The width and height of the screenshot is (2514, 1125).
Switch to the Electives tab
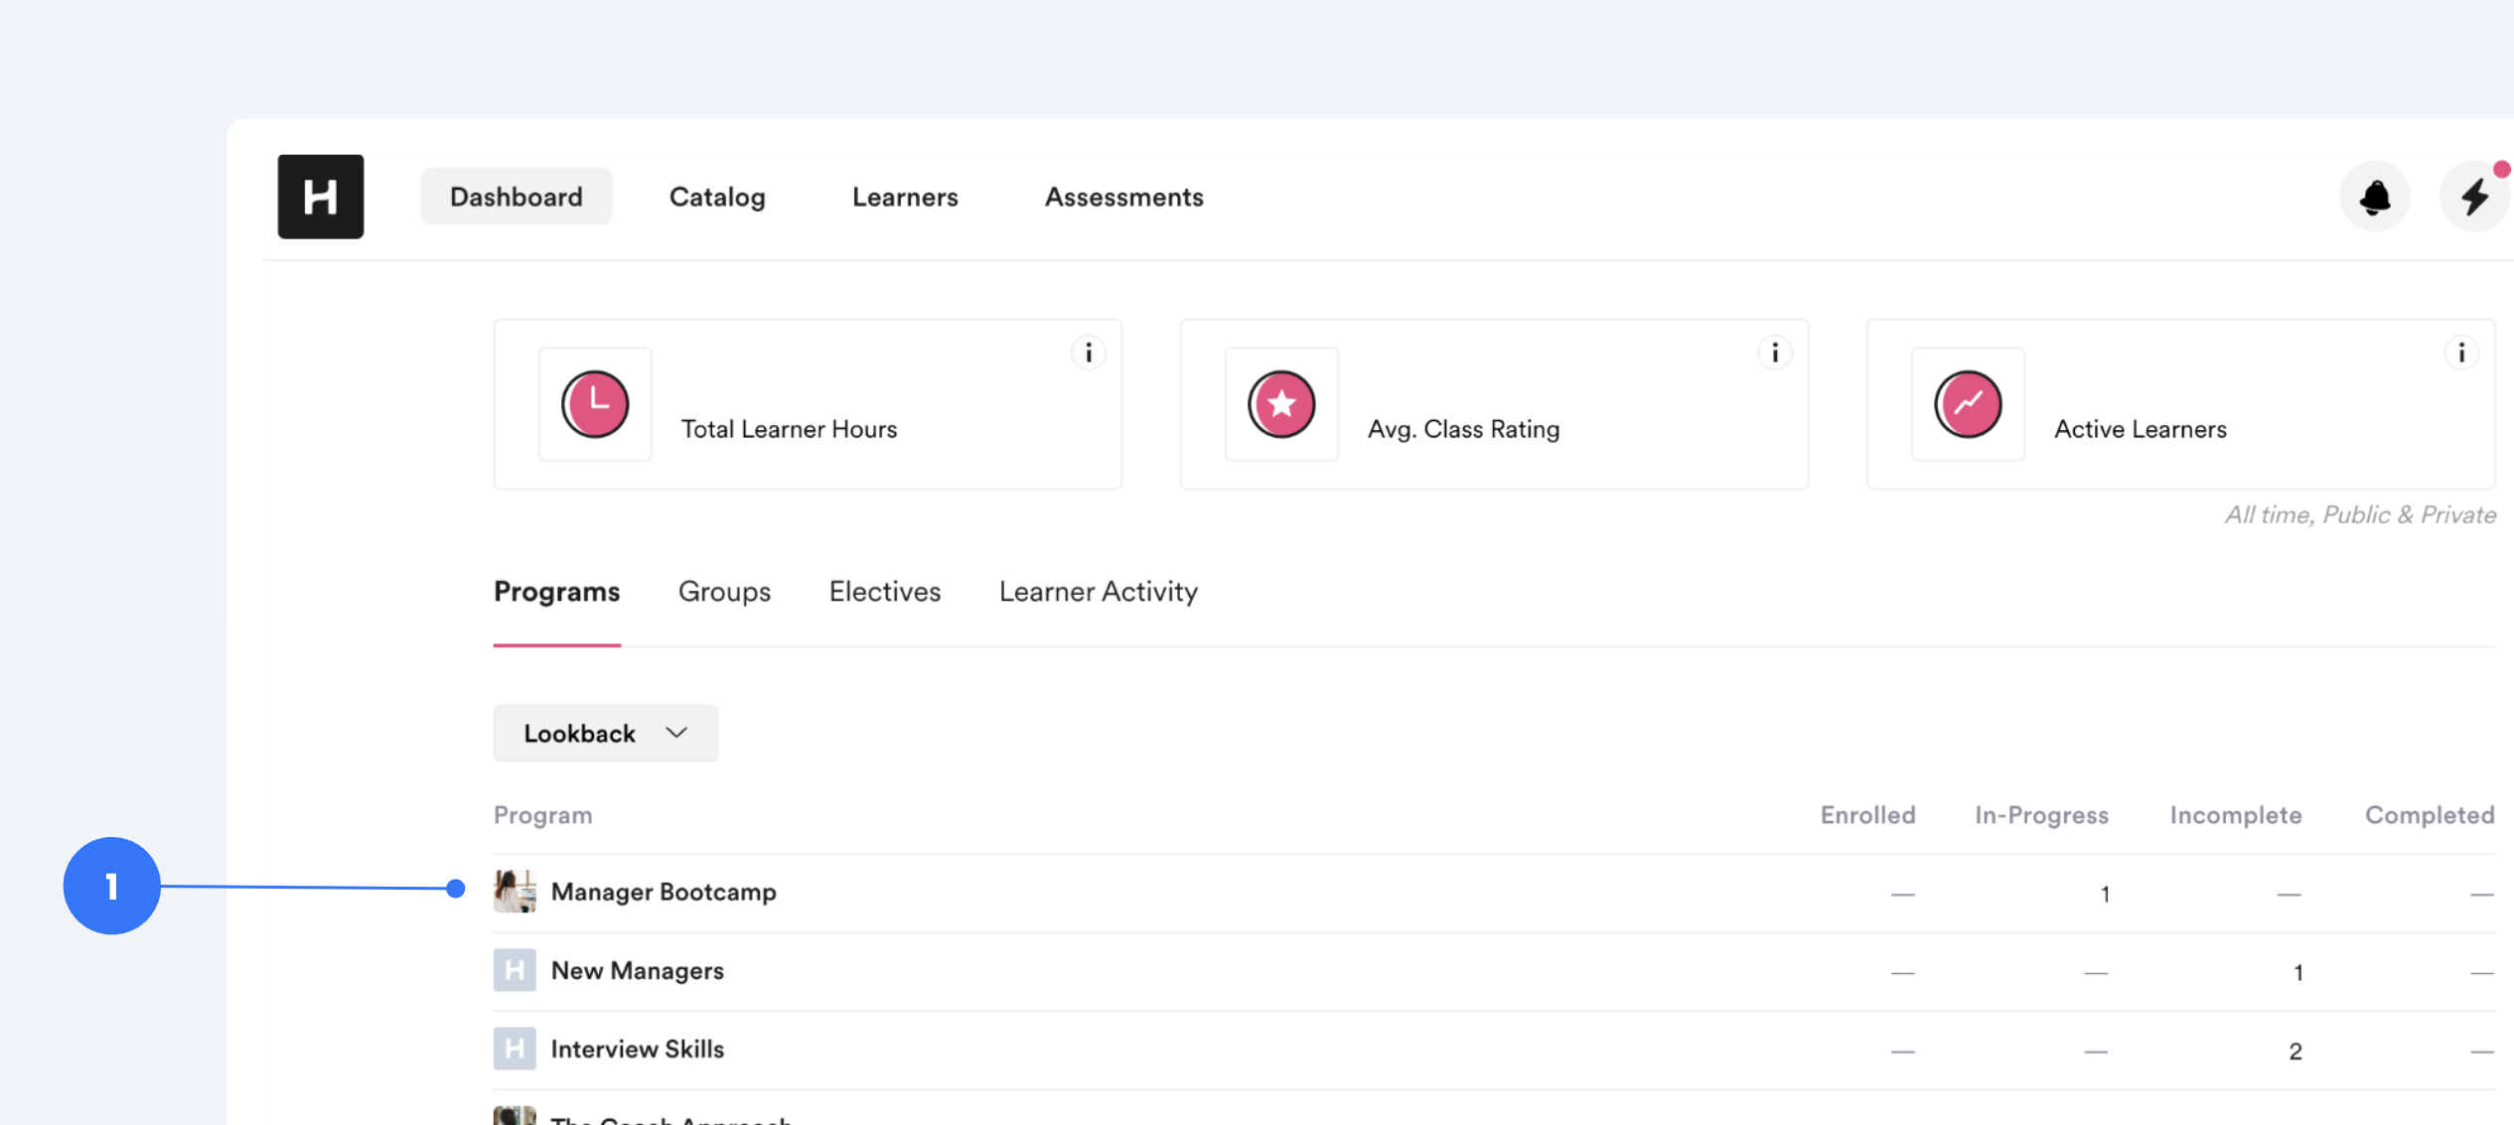click(x=884, y=592)
